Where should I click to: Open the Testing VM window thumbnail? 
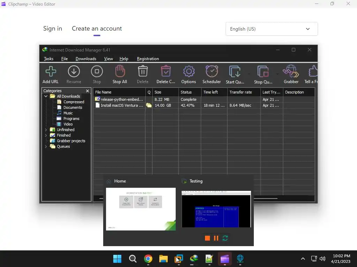216,209
